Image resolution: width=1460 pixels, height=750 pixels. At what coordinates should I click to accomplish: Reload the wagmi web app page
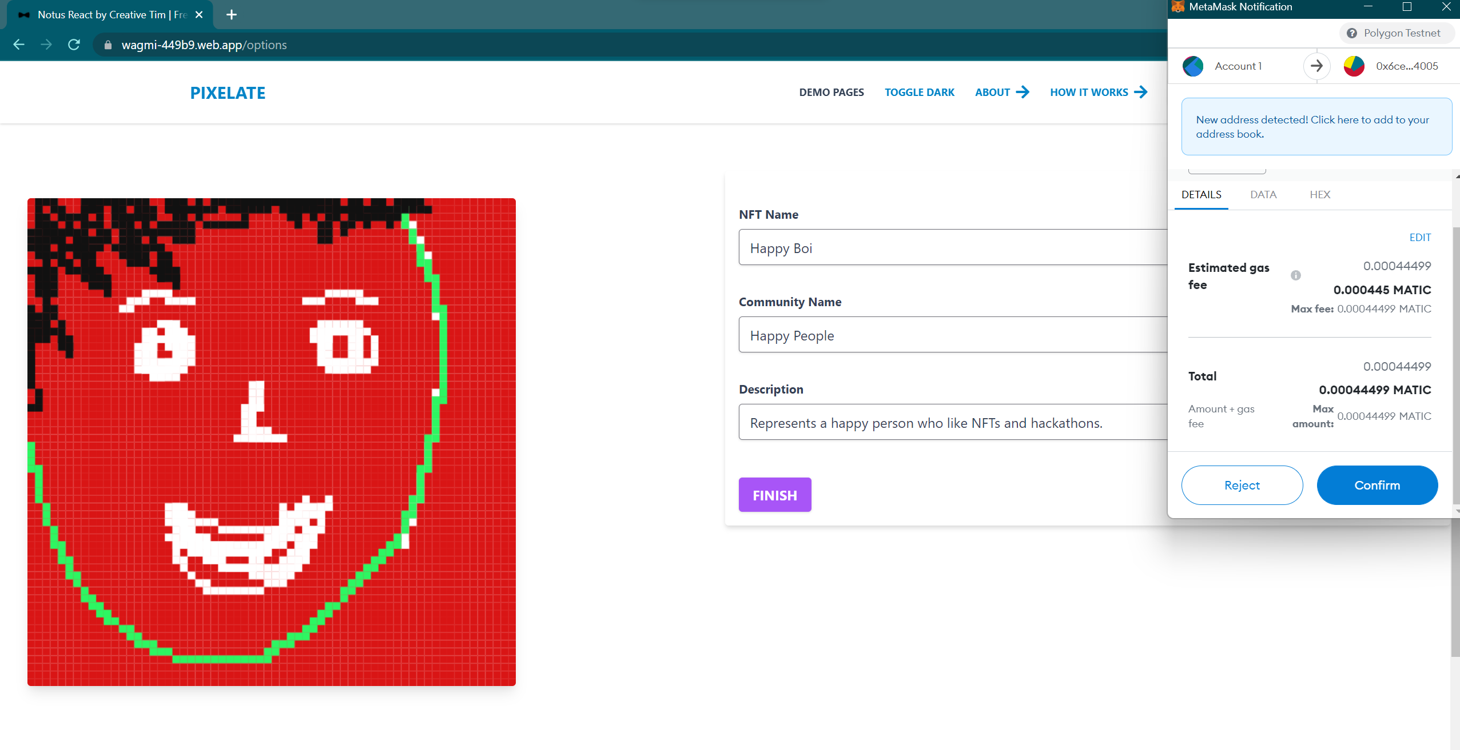(74, 45)
